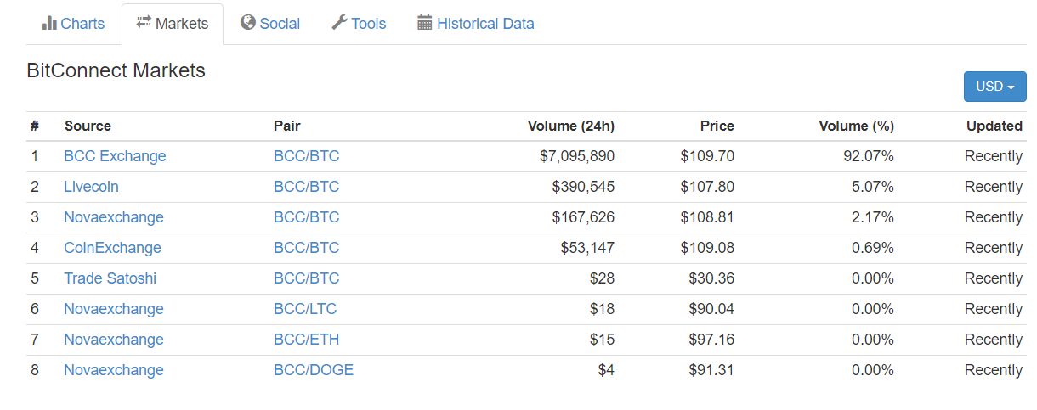
Task: Open the CoinExchange source link
Action: coord(112,248)
